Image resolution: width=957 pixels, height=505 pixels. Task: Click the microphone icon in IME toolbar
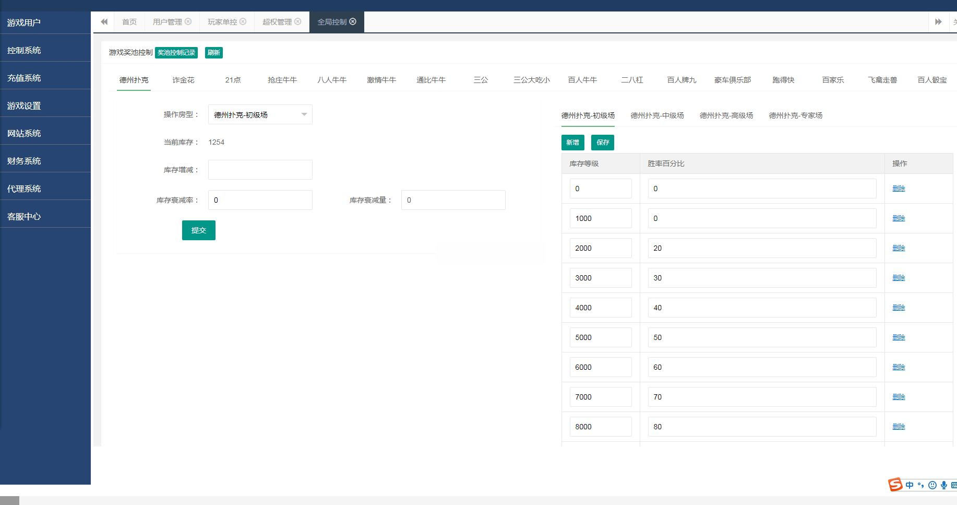coord(943,485)
